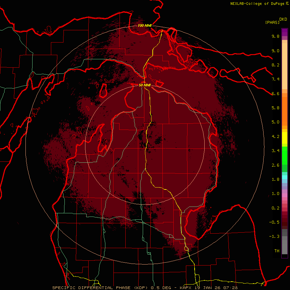Viewport: 290px width, 290px height.
Task: Click the orange legend color segment
Action: point(285,111)
